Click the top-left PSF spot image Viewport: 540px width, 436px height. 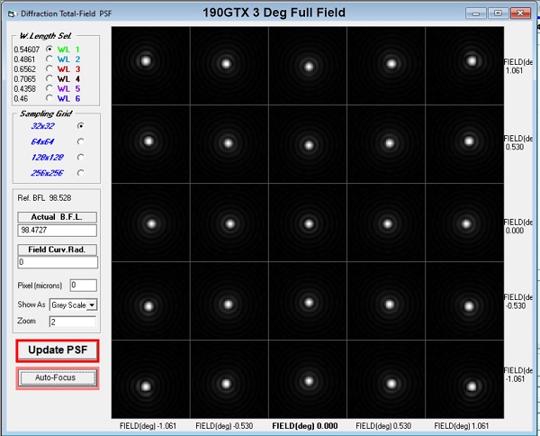[147, 61]
